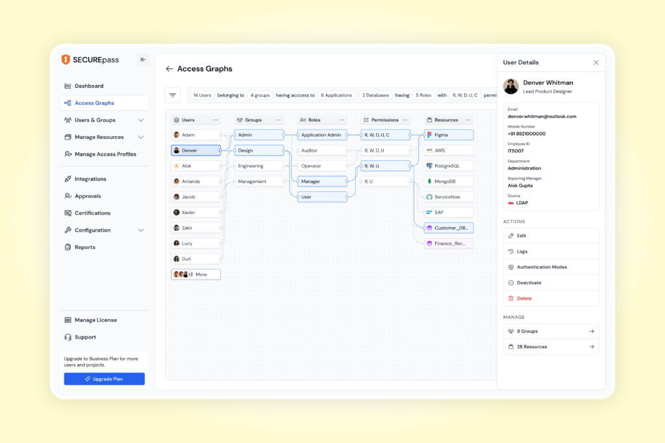
Task: Open Logs for the user
Action: (551, 252)
